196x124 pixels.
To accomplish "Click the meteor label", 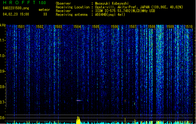I will pyautogui.click(x=44, y=10).
